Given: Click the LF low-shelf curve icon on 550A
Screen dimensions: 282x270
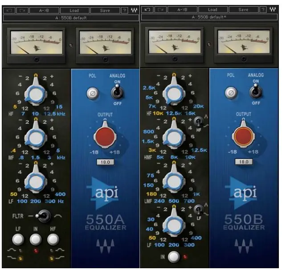Looking at the screenshot, I should tap(12, 258).
